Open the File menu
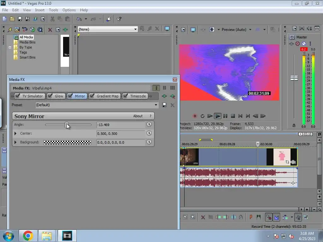Screen dimensions: 323x242 tap(5, 10)
